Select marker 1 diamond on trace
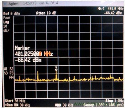Image resolution: width=125 pixels, height=108 pixels. pyautogui.click(x=56, y=70)
